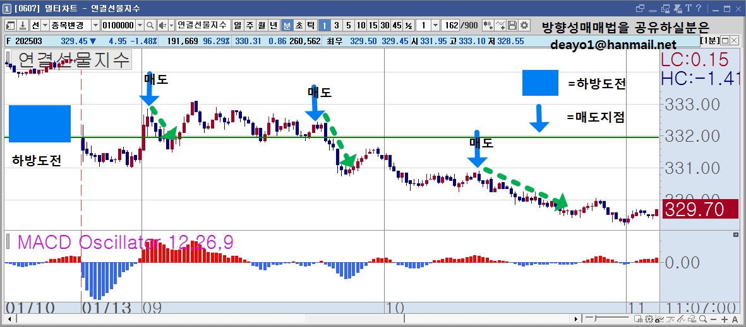Click the chart zoom slider handle
The width and height of the screenshot is (746, 327).
(595, 318)
